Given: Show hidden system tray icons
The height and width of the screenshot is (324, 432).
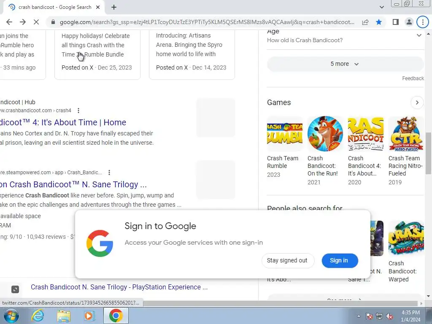Looking at the screenshot, I should 359,316.
